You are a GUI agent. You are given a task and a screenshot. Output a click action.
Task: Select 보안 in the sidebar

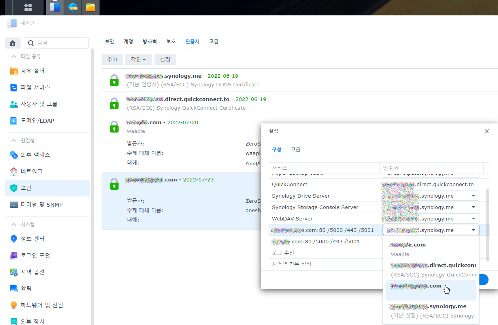tap(47, 188)
